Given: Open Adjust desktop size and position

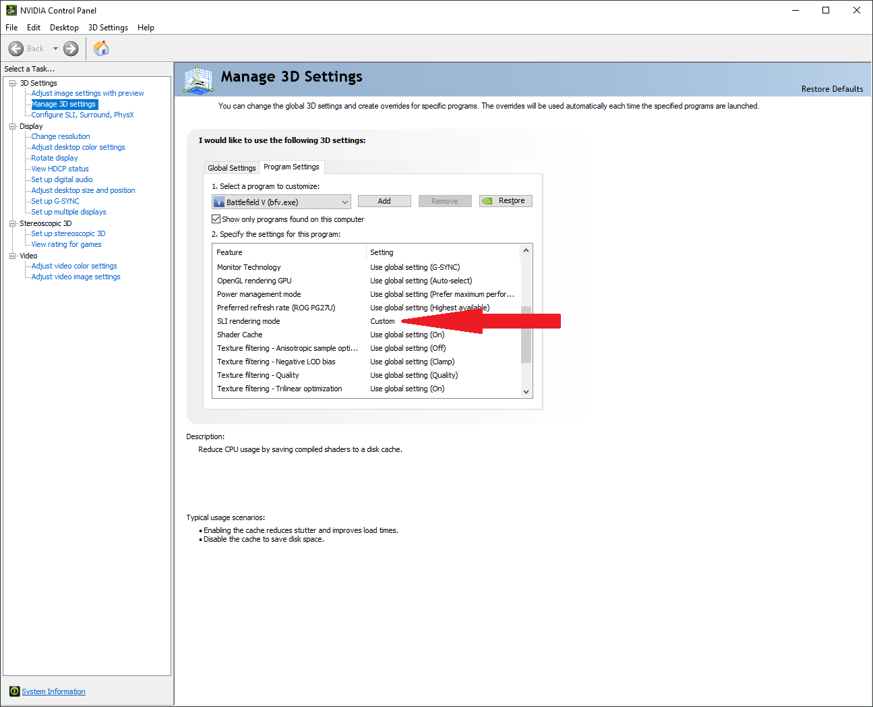Looking at the screenshot, I should [x=83, y=190].
